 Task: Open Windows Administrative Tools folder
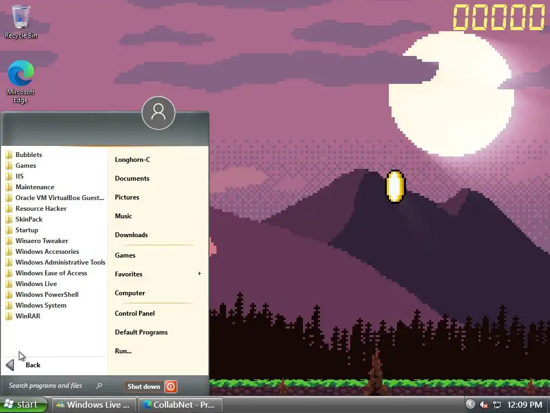(x=55, y=262)
